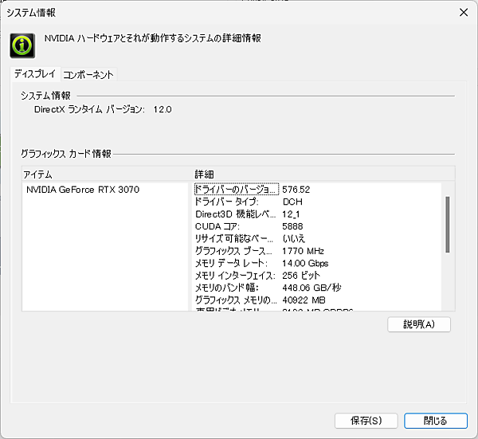Select the メモリのバンド幅 row label
Viewport: 478px width, 439px height.
pos(227,288)
